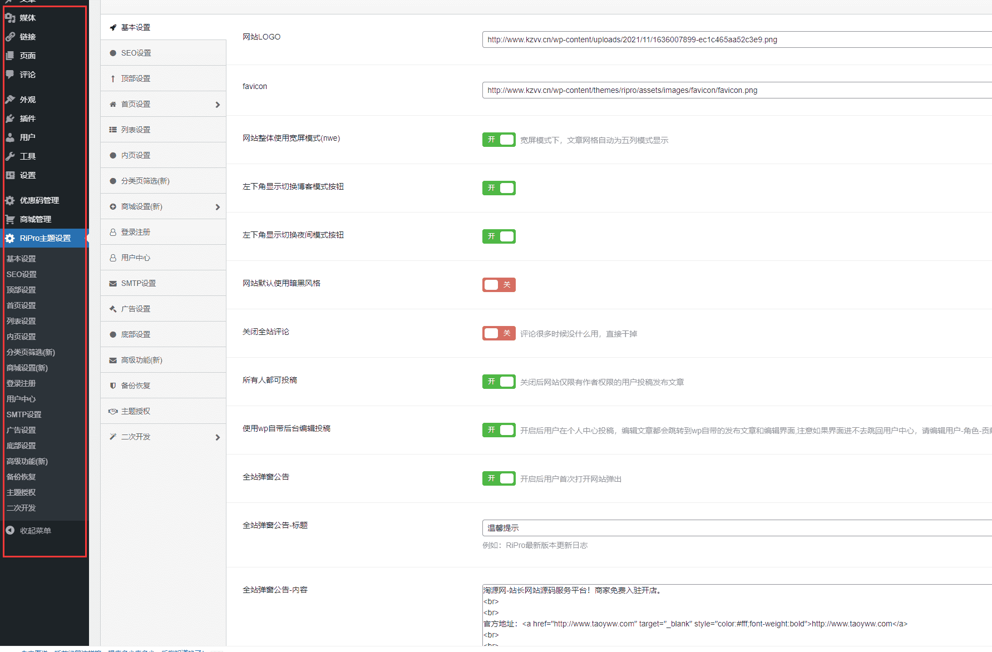The width and height of the screenshot is (992, 652).
Task: Open the SEO设置 tab in the options panel
Action: point(163,53)
